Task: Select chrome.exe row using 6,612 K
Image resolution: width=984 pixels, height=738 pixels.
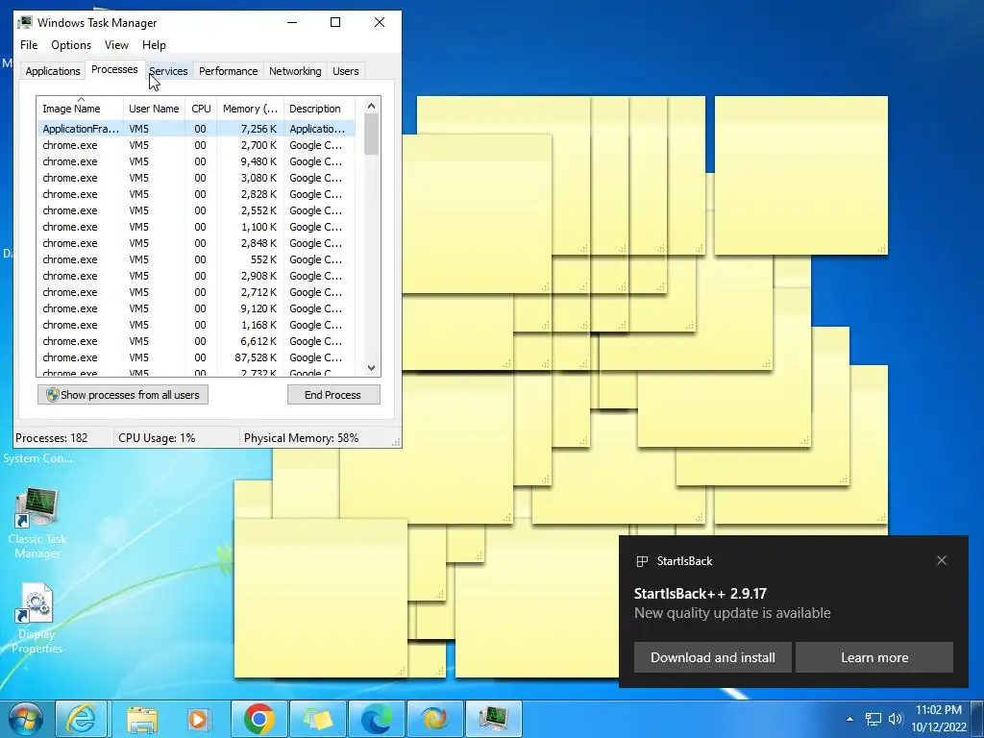Action: click(196, 341)
